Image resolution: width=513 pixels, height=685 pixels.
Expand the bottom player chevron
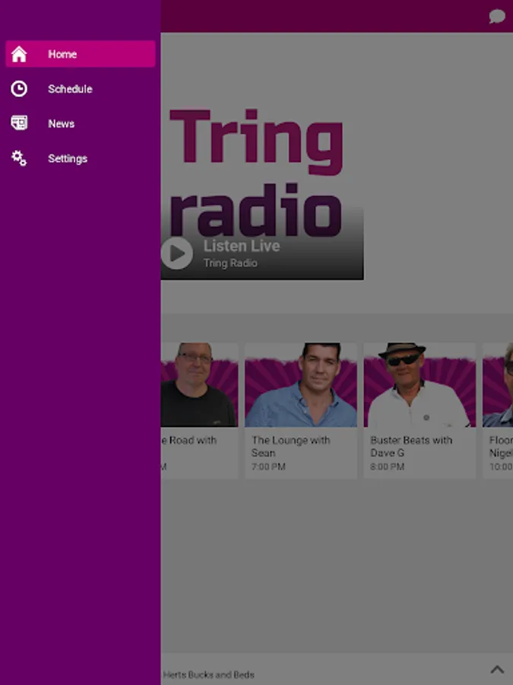[x=497, y=669]
